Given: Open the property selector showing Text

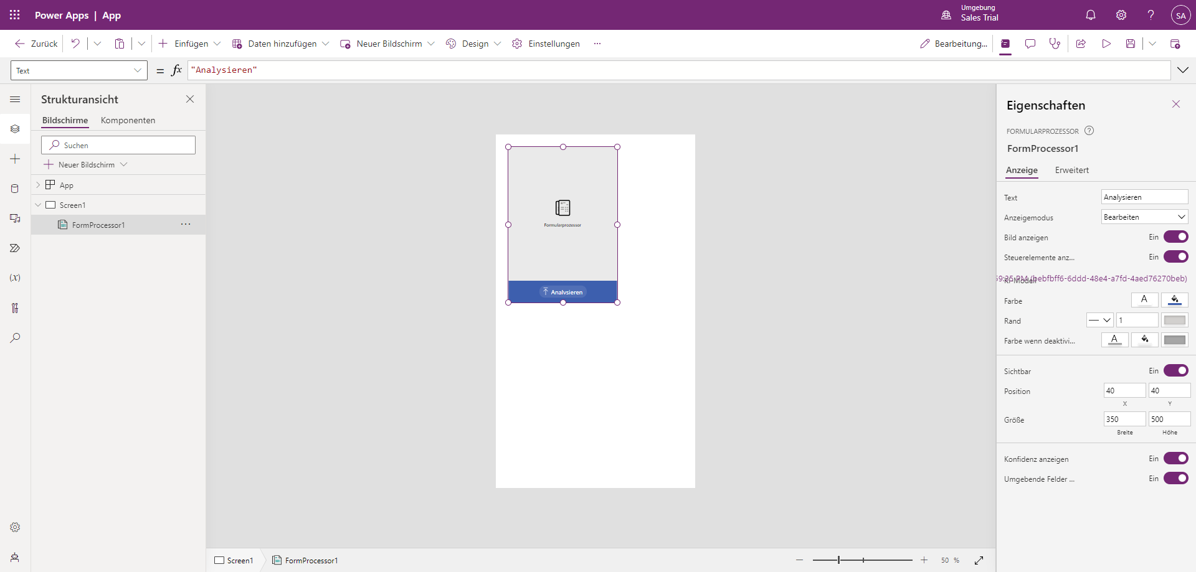Looking at the screenshot, I should pos(78,70).
